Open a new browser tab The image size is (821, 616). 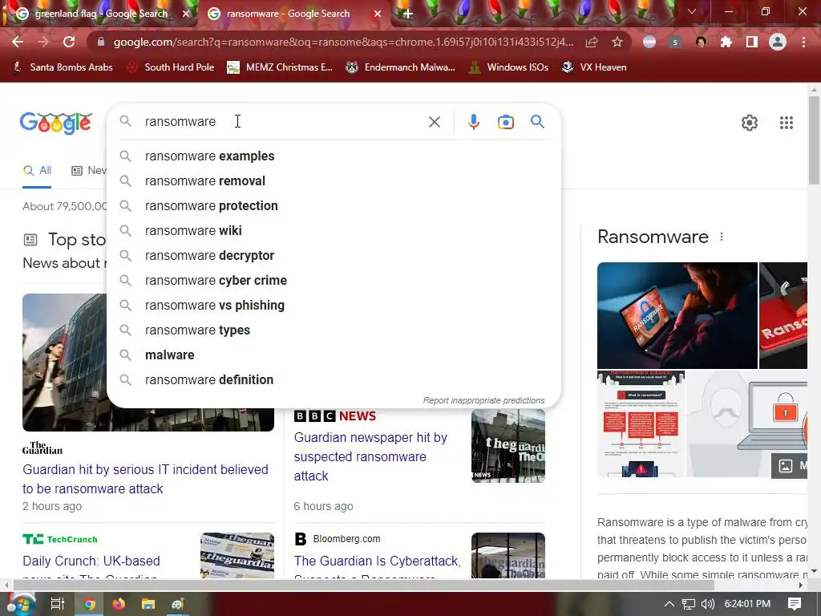pos(408,14)
